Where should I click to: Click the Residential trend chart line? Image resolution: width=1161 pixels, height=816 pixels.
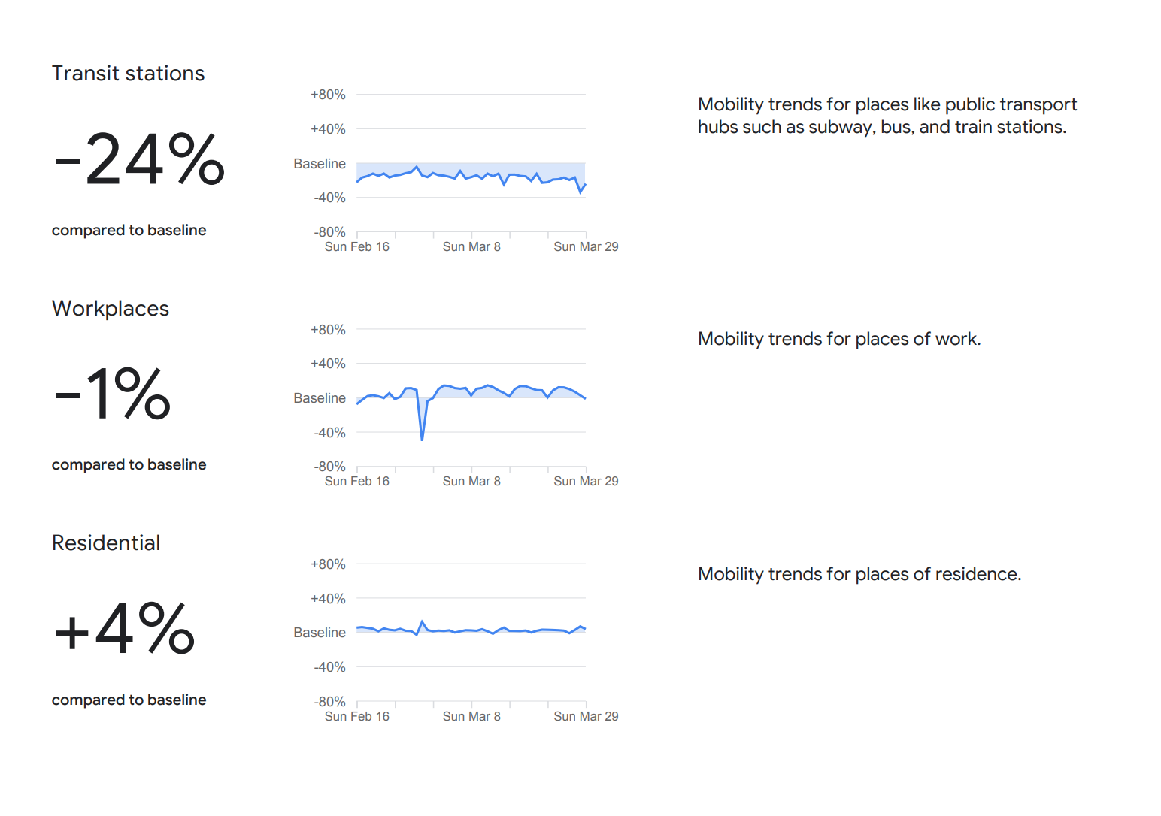[471, 630]
